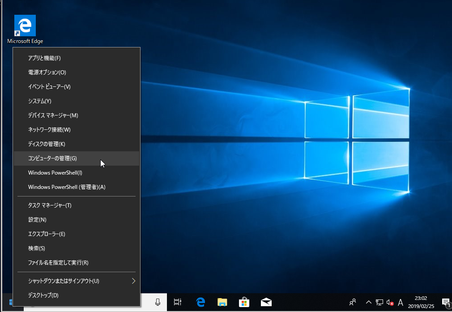Click the Cortana microphone icon
This screenshot has height=312, width=452.
(158, 303)
